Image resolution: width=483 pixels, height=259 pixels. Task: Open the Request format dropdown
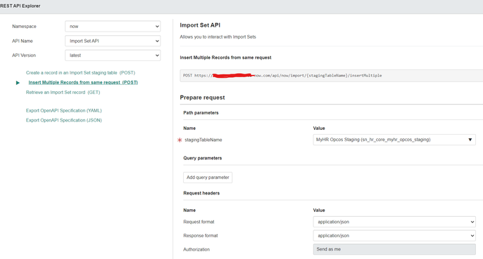click(x=394, y=222)
